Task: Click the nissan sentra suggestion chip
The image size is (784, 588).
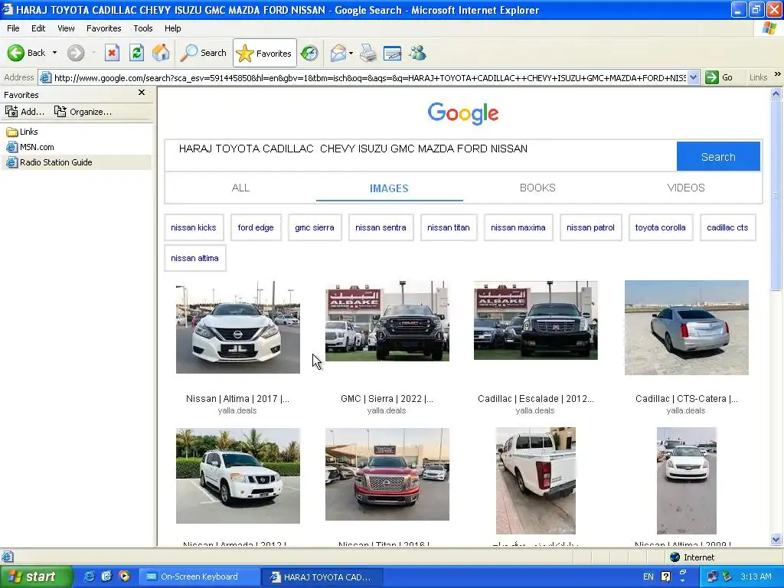Action: pos(381,227)
